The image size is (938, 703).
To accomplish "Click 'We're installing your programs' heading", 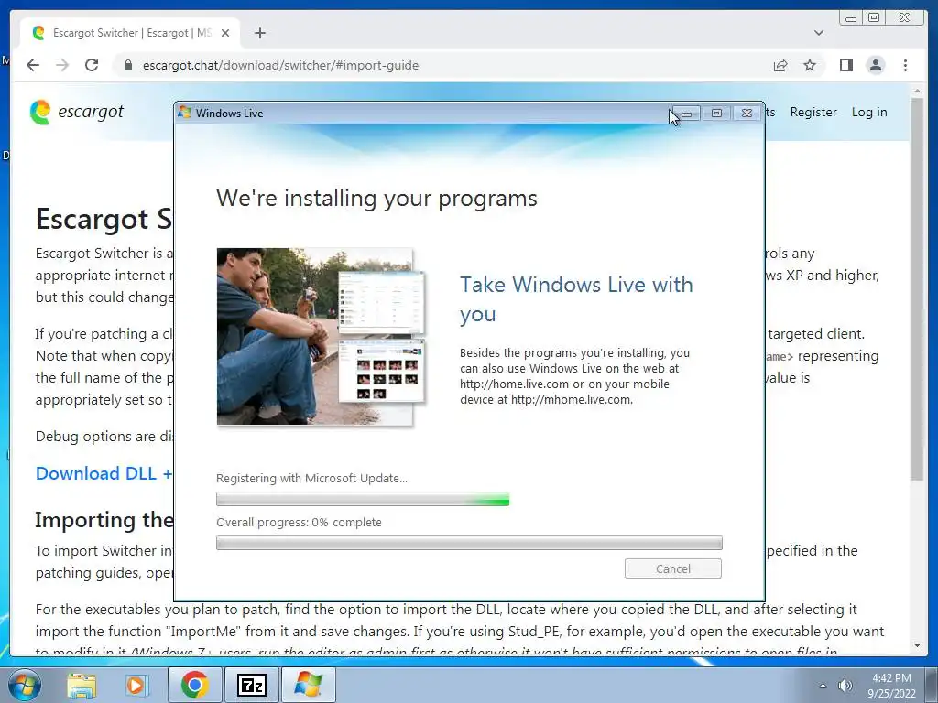I will 376,198.
